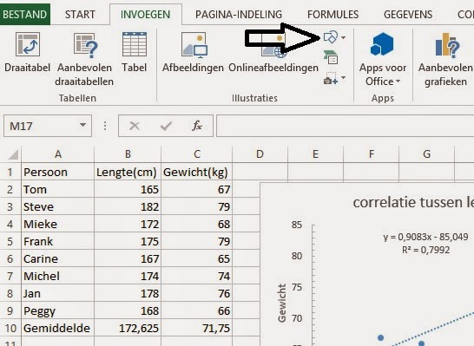Expand the Apps voor Office dropdown arrow

tap(398, 82)
